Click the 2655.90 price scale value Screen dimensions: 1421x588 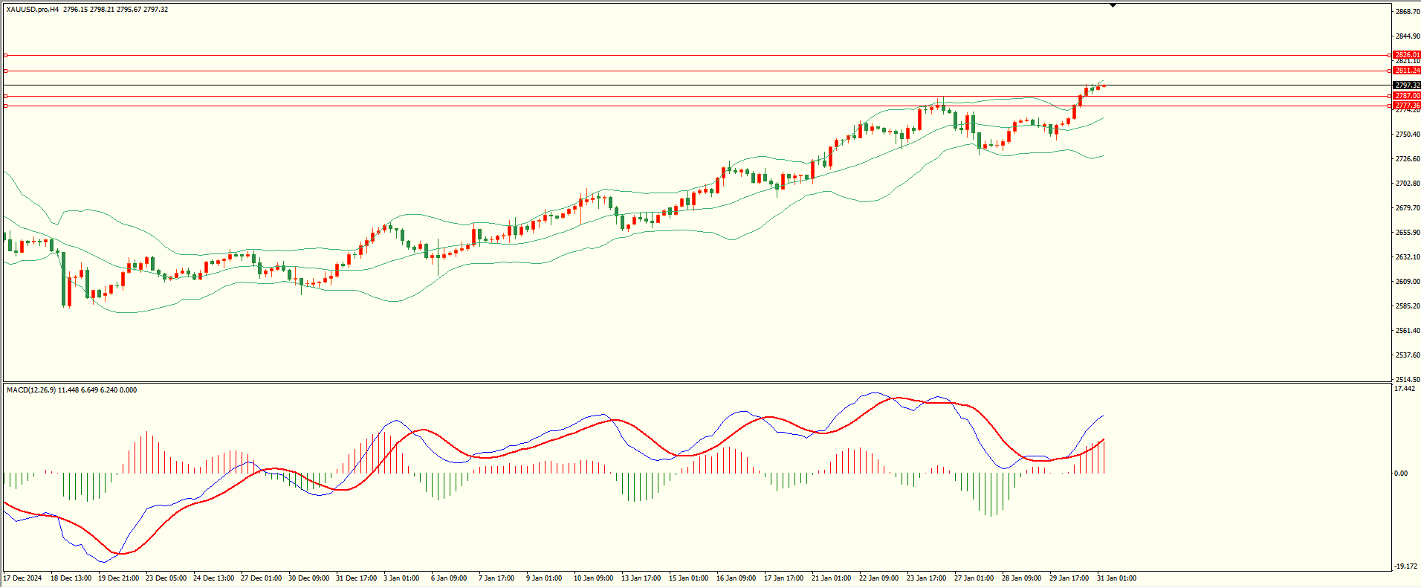click(1408, 233)
